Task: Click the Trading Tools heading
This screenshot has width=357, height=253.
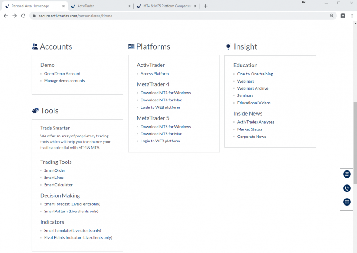Action: (x=56, y=162)
